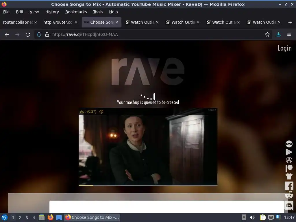Open the volume control in tray
The image size is (296, 222).
point(252,217)
